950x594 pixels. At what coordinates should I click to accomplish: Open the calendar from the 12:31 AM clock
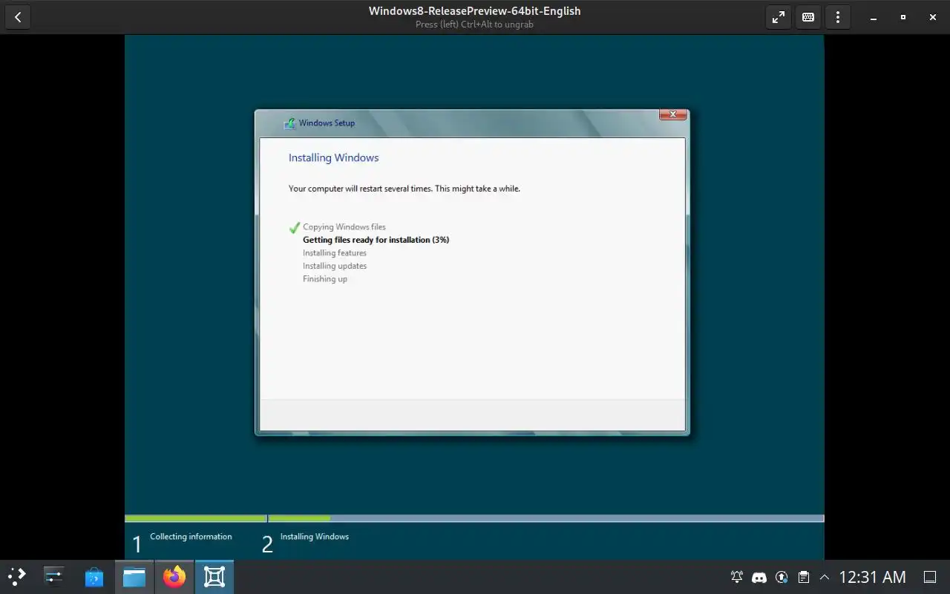click(x=872, y=577)
